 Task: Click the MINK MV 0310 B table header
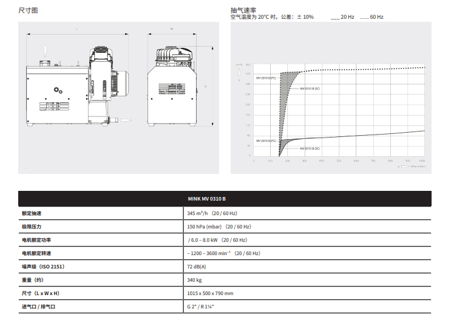[x=207, y=199]
